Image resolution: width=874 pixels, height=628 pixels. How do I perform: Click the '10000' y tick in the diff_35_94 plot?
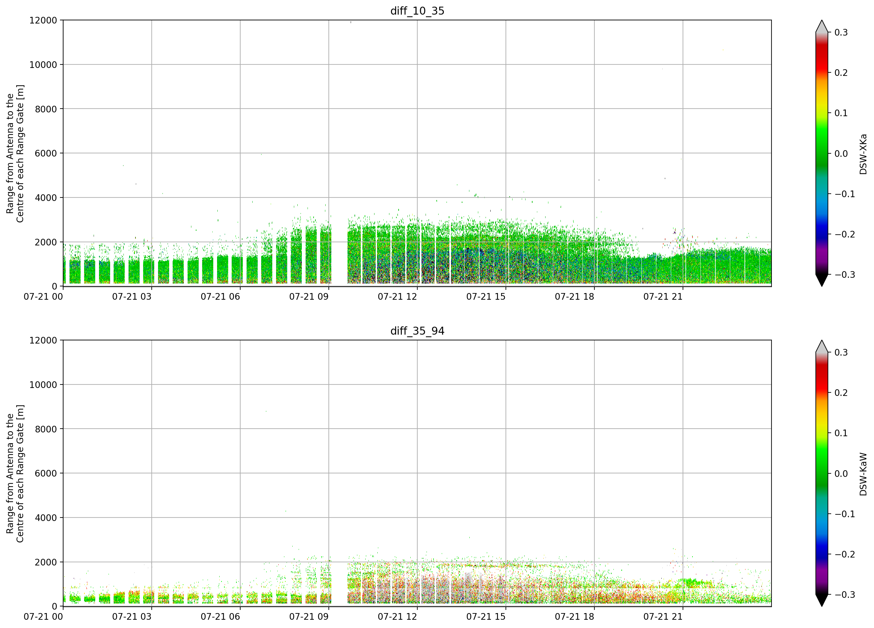coord(43,384)
